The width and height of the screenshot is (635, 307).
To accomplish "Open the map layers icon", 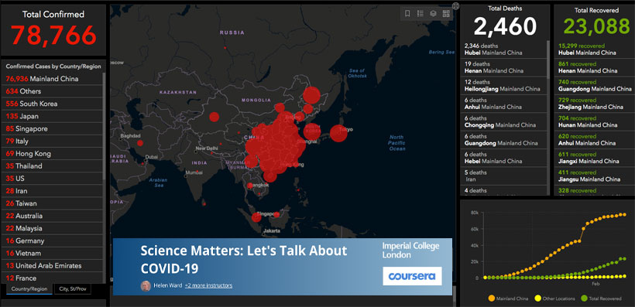I will (x=433, y=14).
